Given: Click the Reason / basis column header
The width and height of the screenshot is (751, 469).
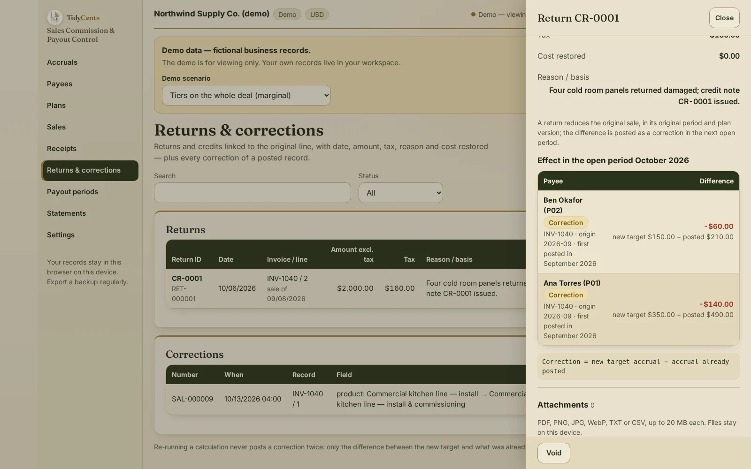Looking at the screenshot, I should click(449, 259).
